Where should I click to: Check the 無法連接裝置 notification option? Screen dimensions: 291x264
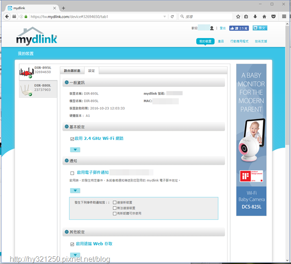[x=115, y=208]
